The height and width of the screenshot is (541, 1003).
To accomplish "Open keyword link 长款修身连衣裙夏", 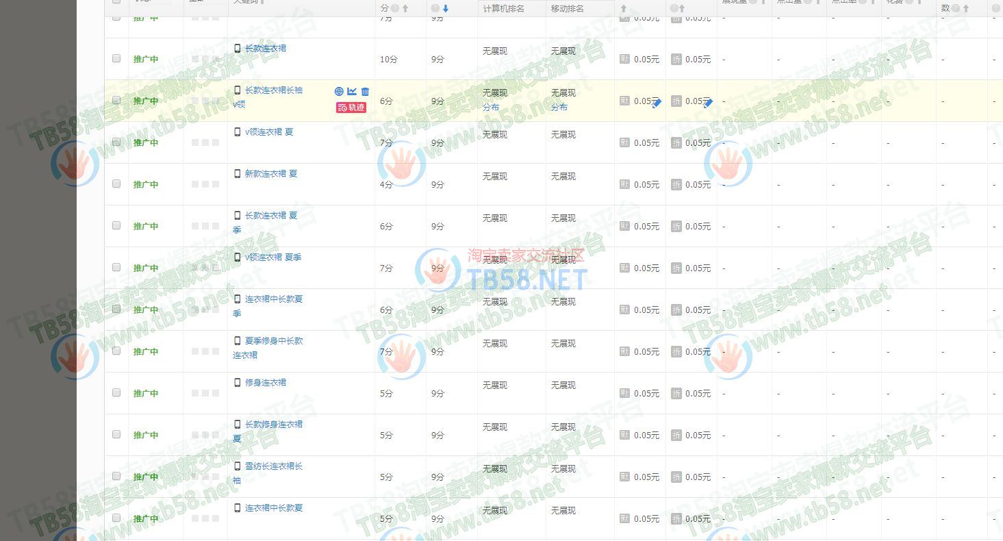I will click(268, 431).
